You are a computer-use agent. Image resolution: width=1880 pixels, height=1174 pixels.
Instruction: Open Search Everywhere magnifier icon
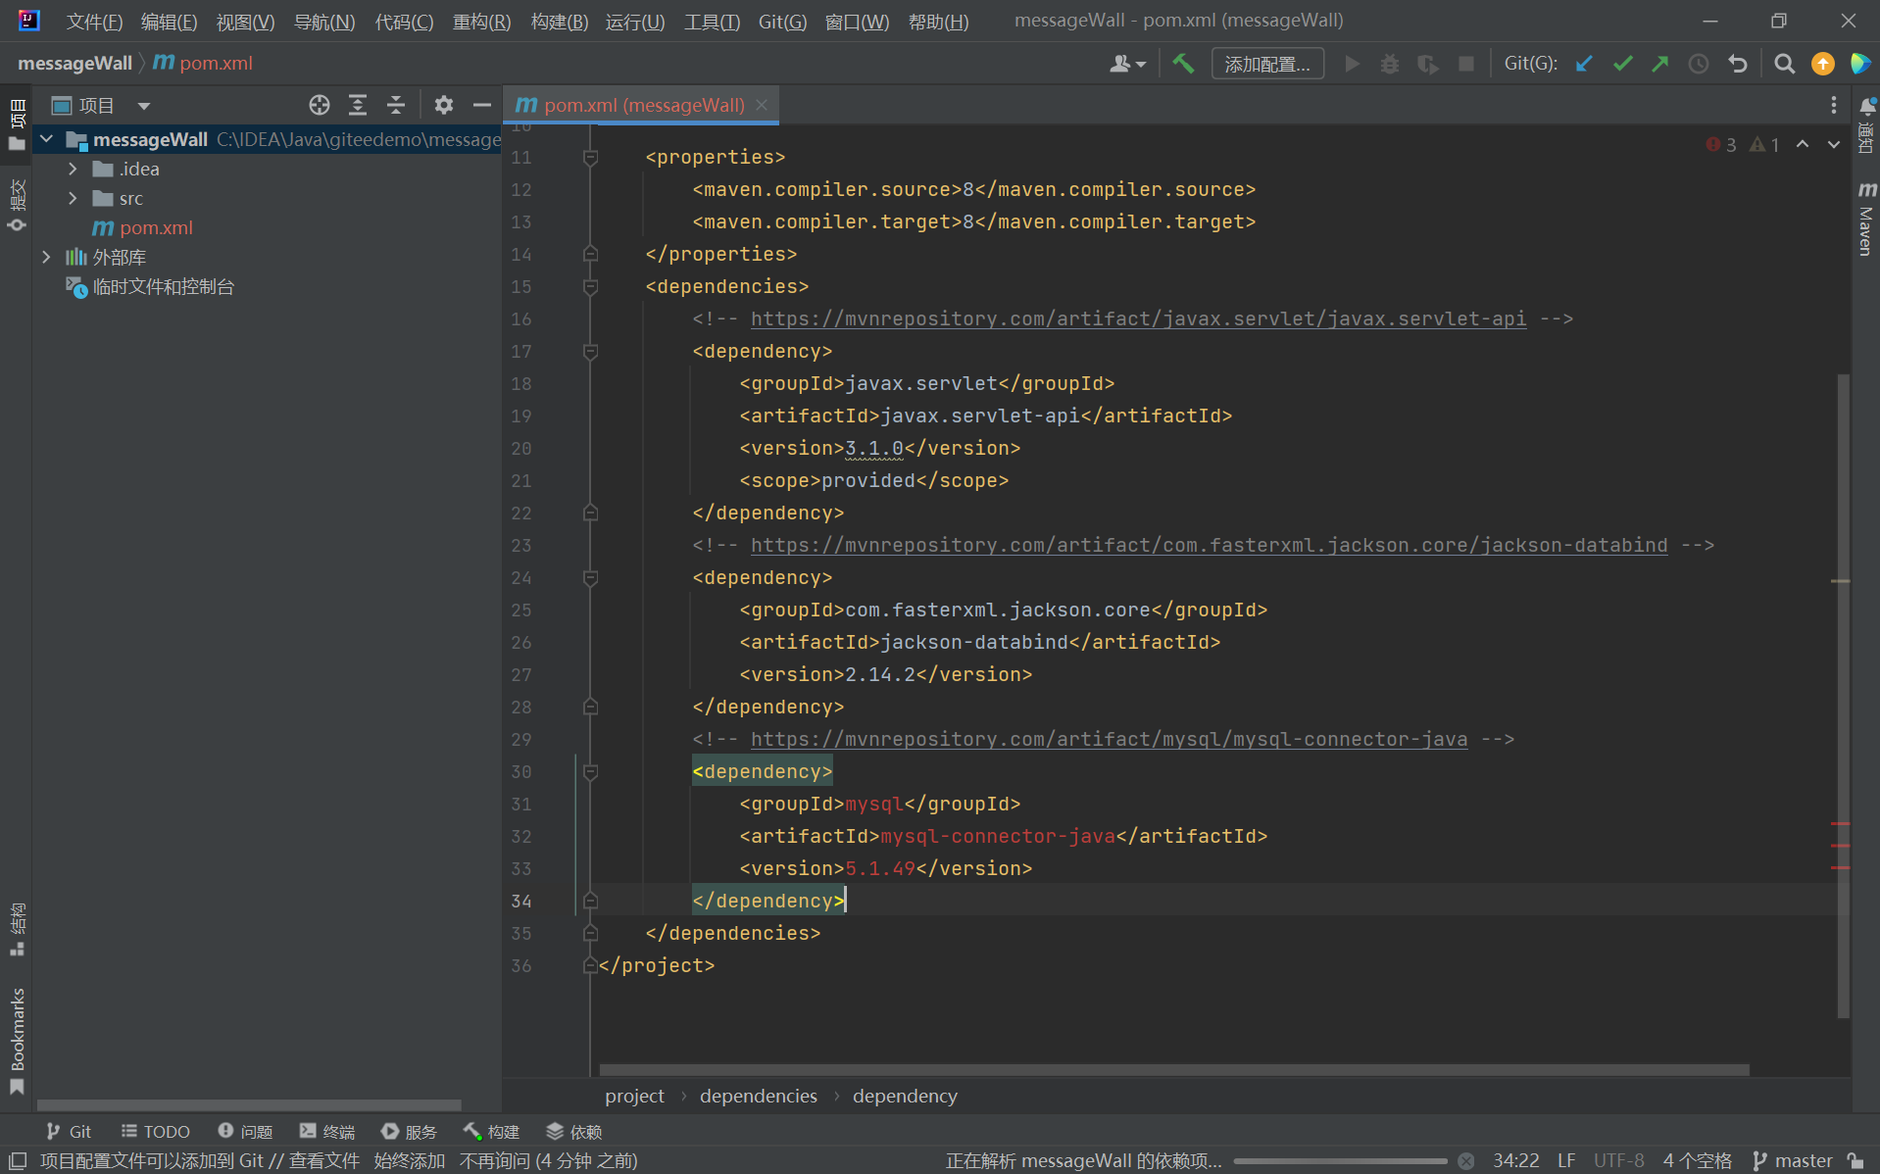[x=1785, y=64]
